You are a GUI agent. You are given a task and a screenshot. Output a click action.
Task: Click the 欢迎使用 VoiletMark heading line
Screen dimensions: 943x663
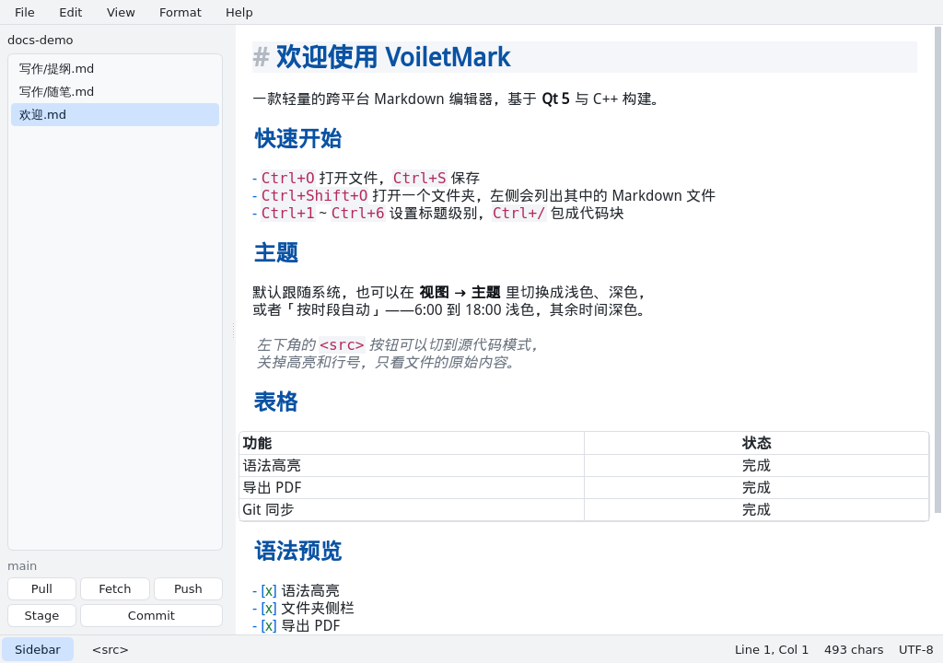pyautogui.click(x=585, y=57)
